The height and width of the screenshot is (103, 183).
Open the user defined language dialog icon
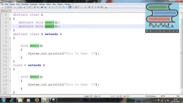pyautogui.click(x=73, y=7)
